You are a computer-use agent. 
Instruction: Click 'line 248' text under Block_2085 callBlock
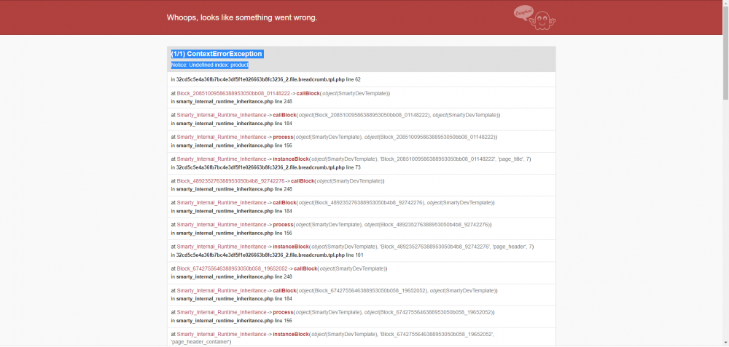283,101
